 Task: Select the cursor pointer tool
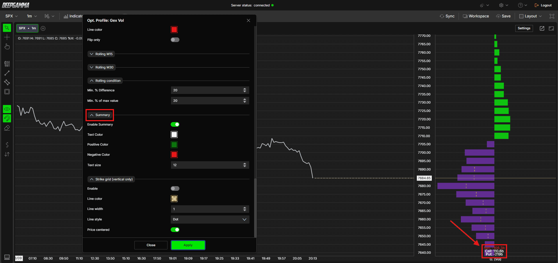point(7,28)
